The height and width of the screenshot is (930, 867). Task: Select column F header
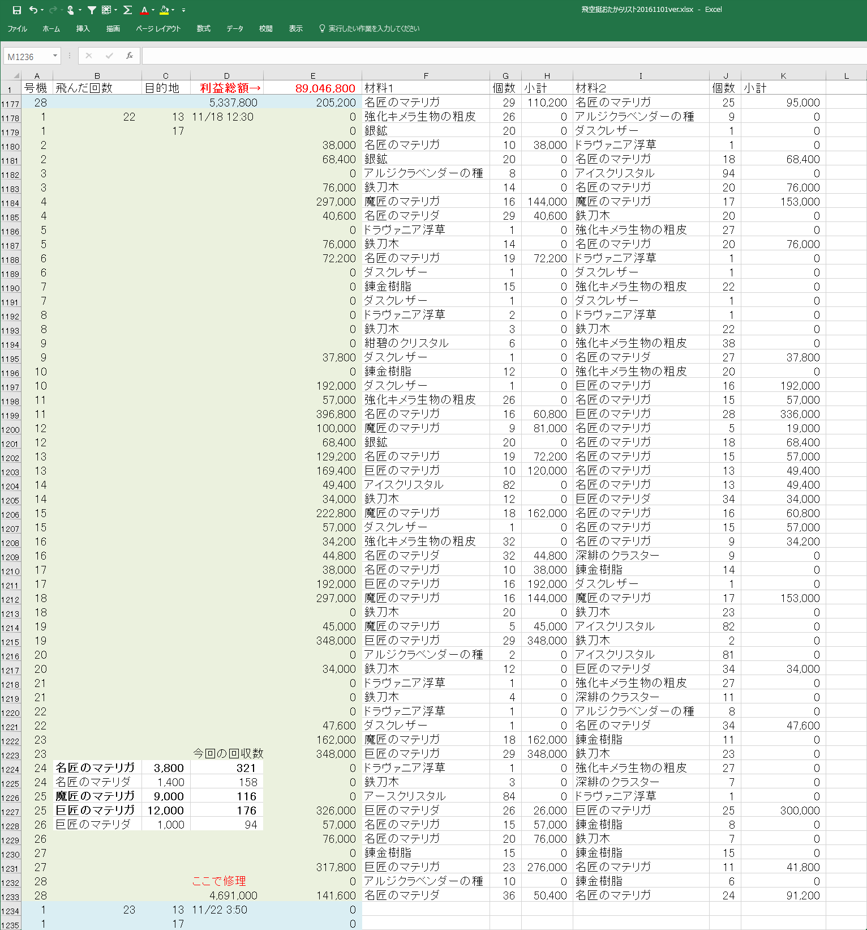[x=426, y=76]
